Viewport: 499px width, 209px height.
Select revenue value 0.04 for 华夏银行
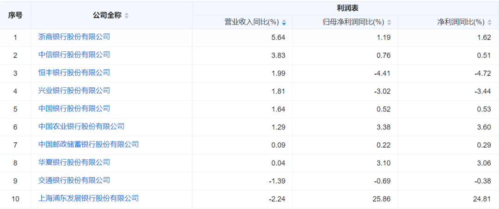click(279, 163)
